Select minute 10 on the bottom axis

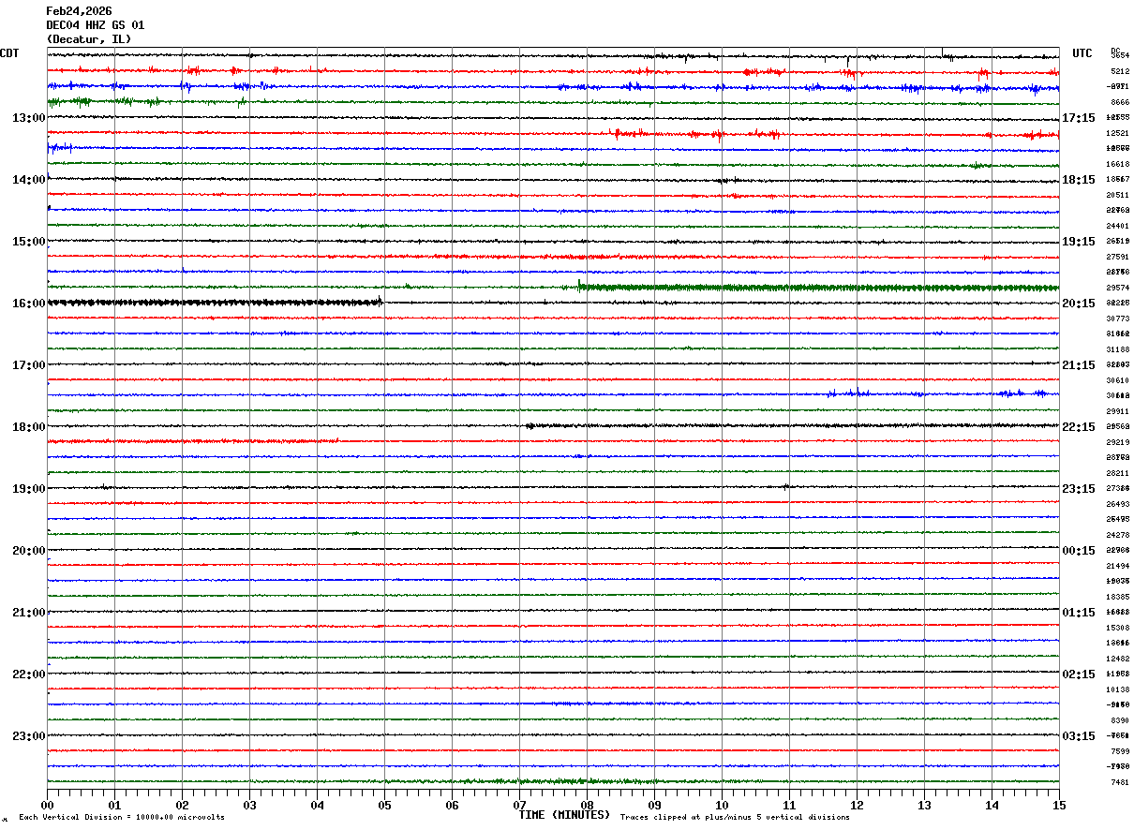pos(722,805)
